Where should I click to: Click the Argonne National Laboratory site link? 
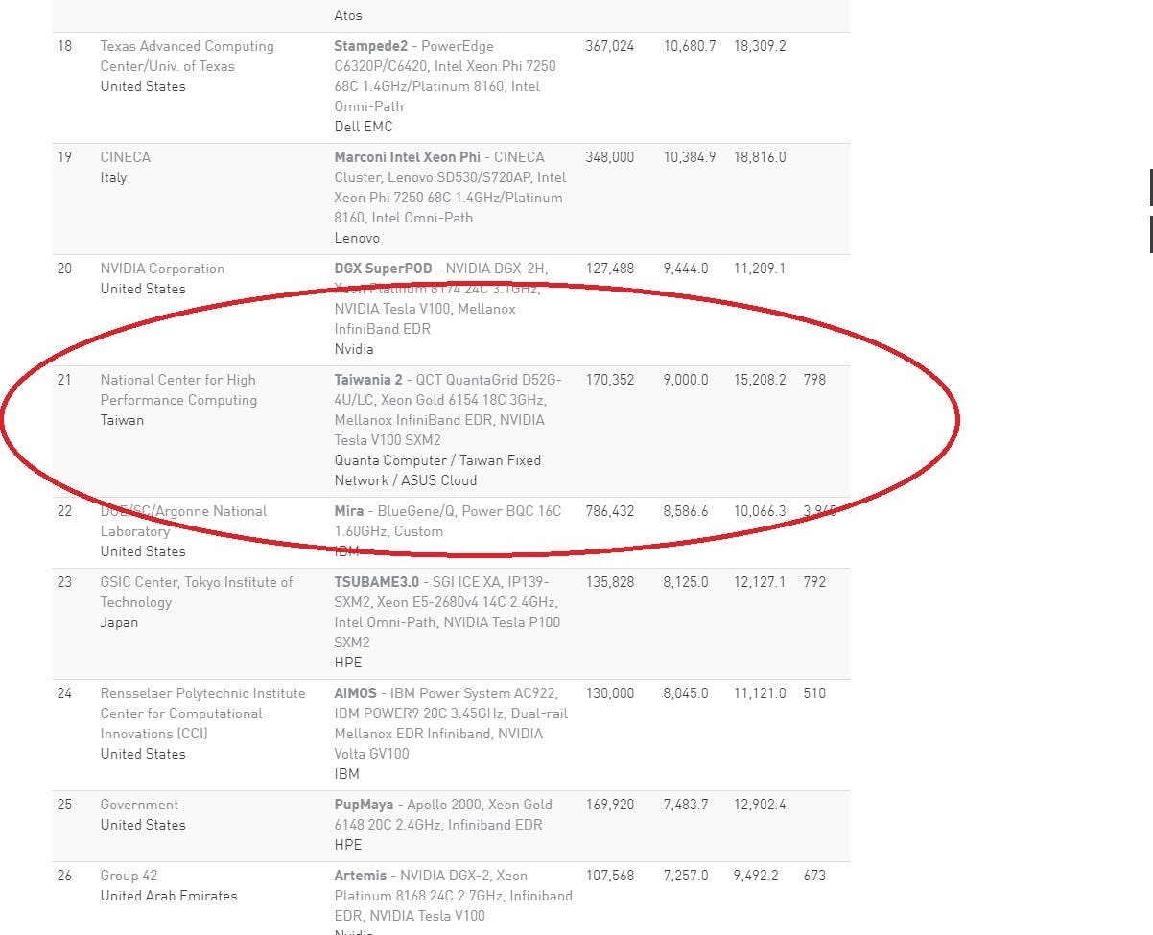coord(183,521)
